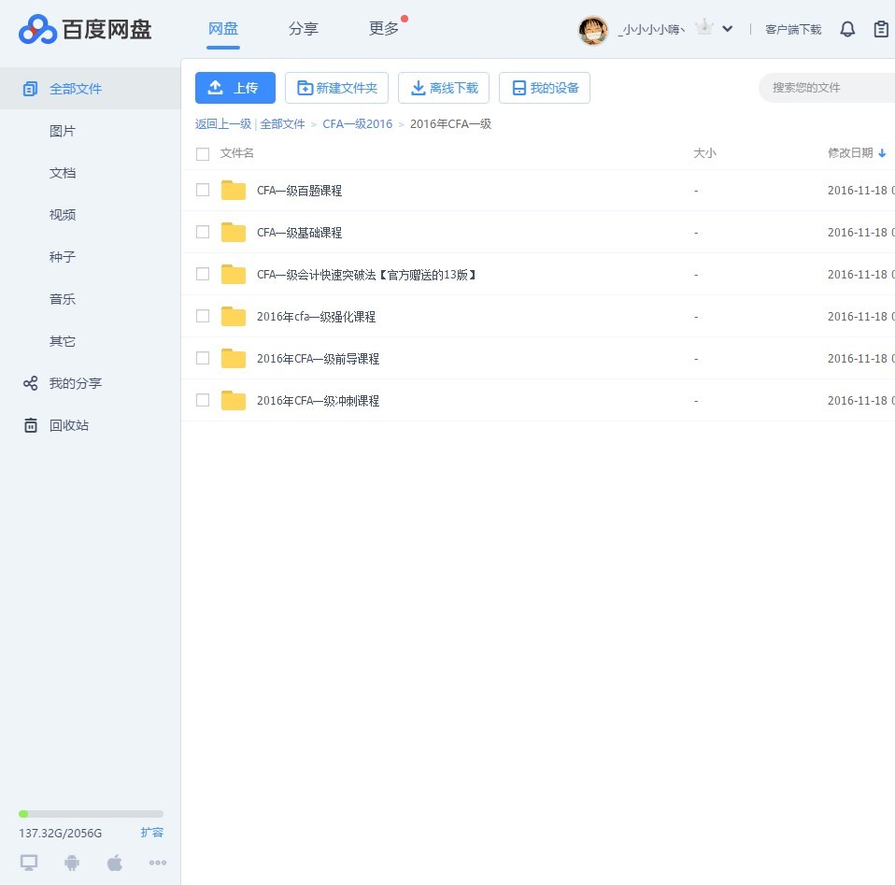Click the Baidu Netdisk cloud logo
Viewport: 895px width, 885px height.
point(37,29)
